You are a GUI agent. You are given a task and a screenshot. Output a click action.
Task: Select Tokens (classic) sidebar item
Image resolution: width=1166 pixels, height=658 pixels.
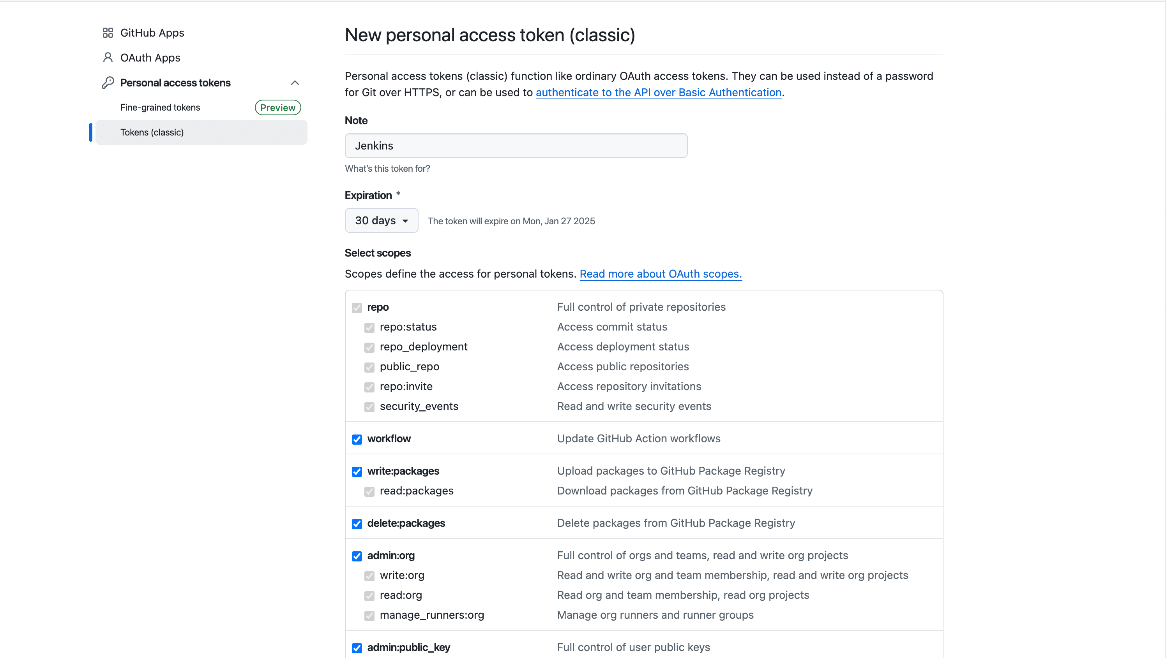tap(152, 132)
